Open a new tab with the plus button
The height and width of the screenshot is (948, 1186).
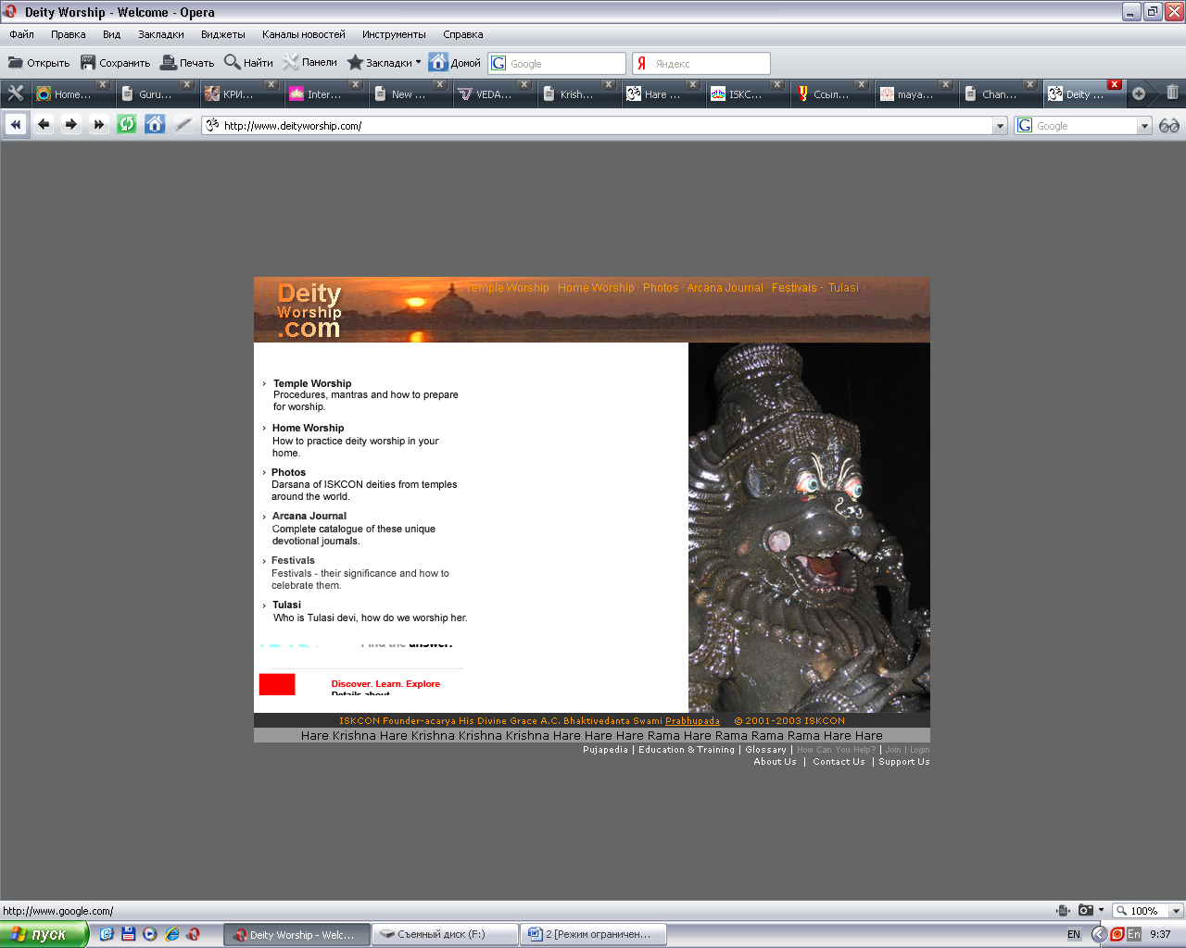1139,94
